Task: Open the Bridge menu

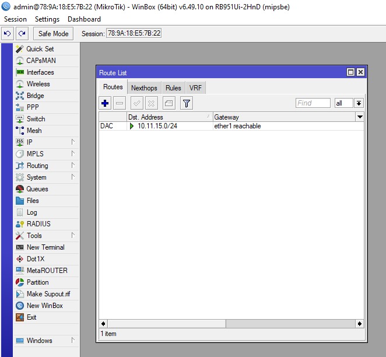Action: click(46, 96)
